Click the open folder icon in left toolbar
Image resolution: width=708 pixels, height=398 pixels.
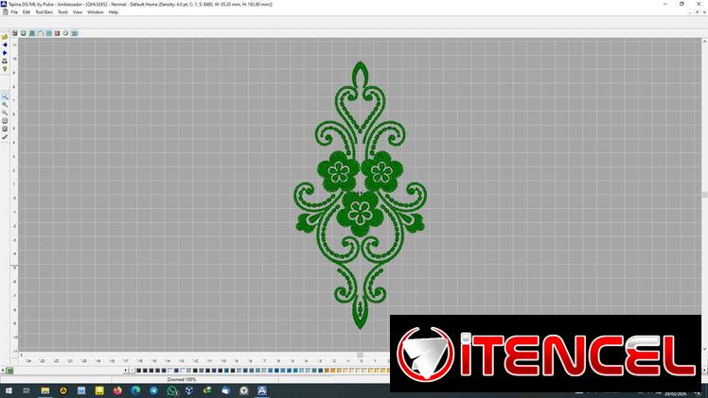[x=5, y=37]
